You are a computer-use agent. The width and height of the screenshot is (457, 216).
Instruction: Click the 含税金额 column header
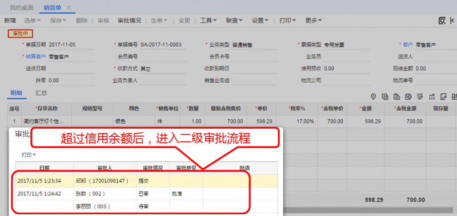pyautogui.click(x=405, y=109)
